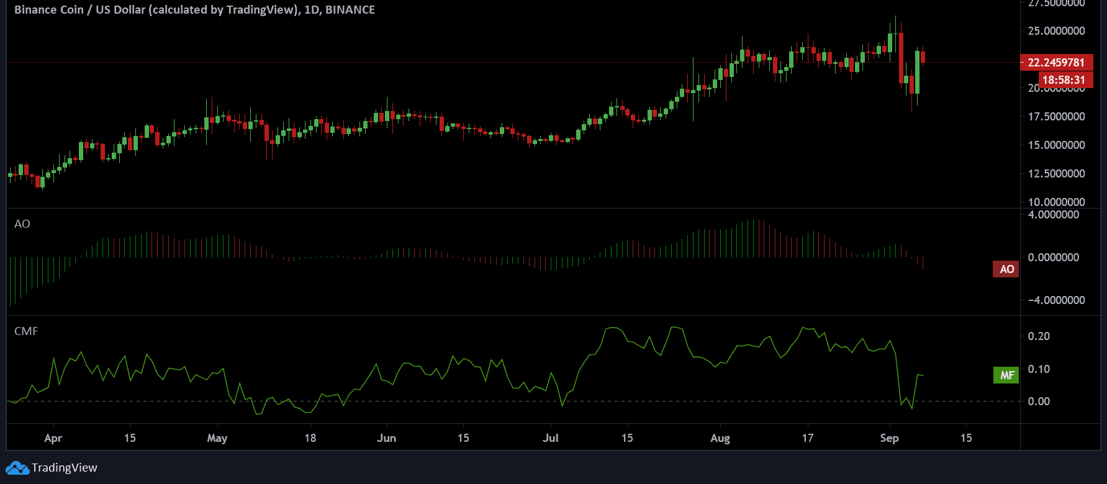
Task: Click the −4.0000000 AO axis label
Action: pos(1056,300)
